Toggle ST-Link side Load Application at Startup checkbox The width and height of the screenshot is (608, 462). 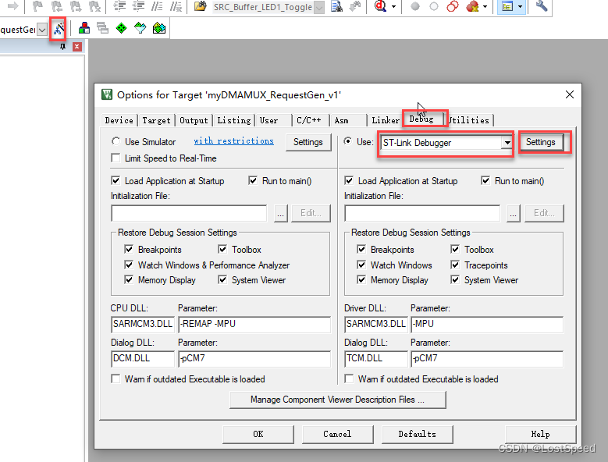[x=349, y=180]
